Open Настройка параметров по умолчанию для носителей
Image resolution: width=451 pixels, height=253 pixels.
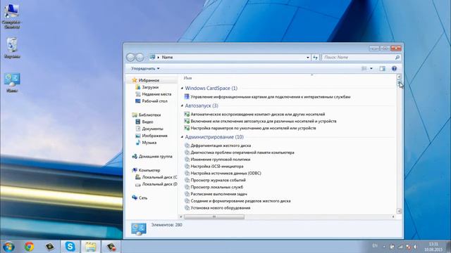[x=250, y=128]
